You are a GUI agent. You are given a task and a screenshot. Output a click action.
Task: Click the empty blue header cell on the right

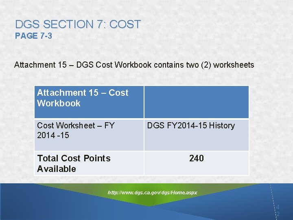[197, 102]
